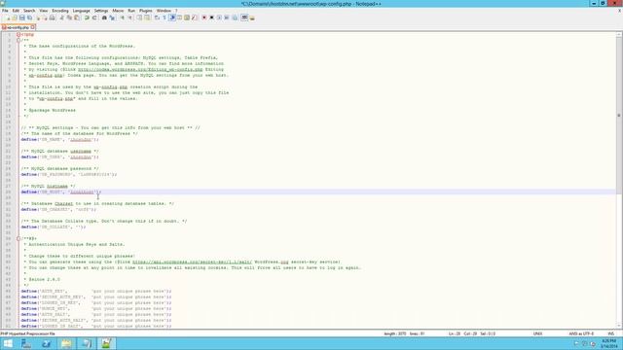Open the Windows Start button
This screenshot has width=623, height=350.
click(x=8, y=343)
